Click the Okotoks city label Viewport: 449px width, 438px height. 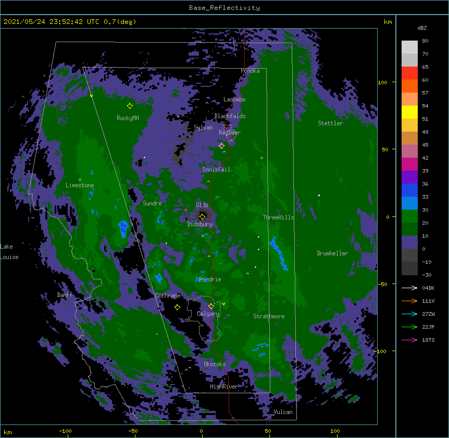tap(215, 364)
